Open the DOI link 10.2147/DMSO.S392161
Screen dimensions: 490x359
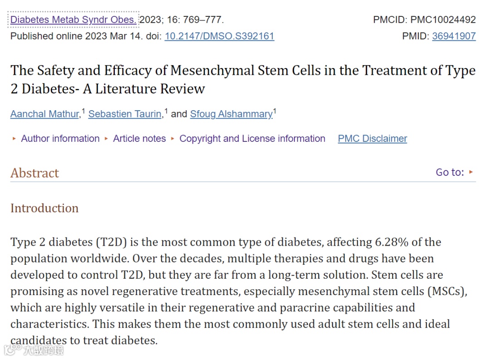219,36
